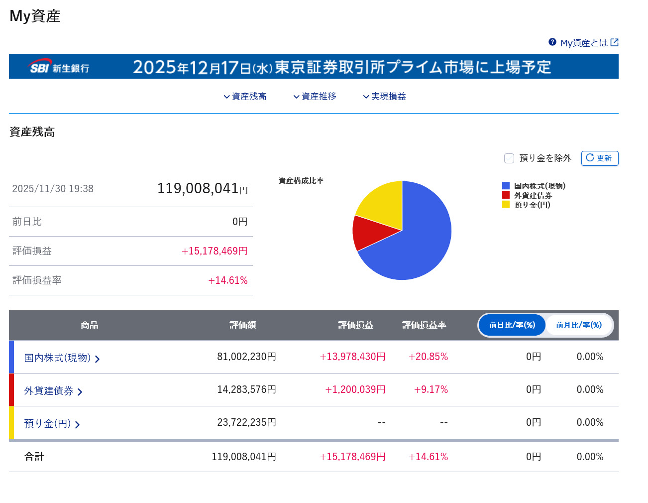
Task: Click the SBI新生銀行 logo in banner
Action: (59, 67)
